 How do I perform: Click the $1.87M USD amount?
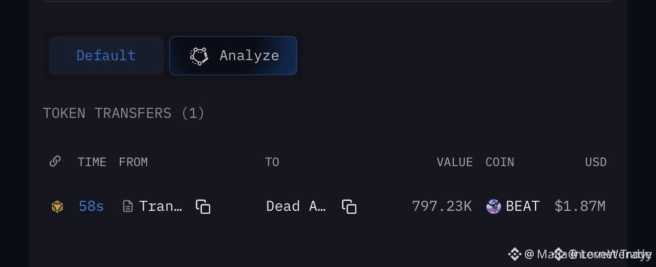[580, 206]
